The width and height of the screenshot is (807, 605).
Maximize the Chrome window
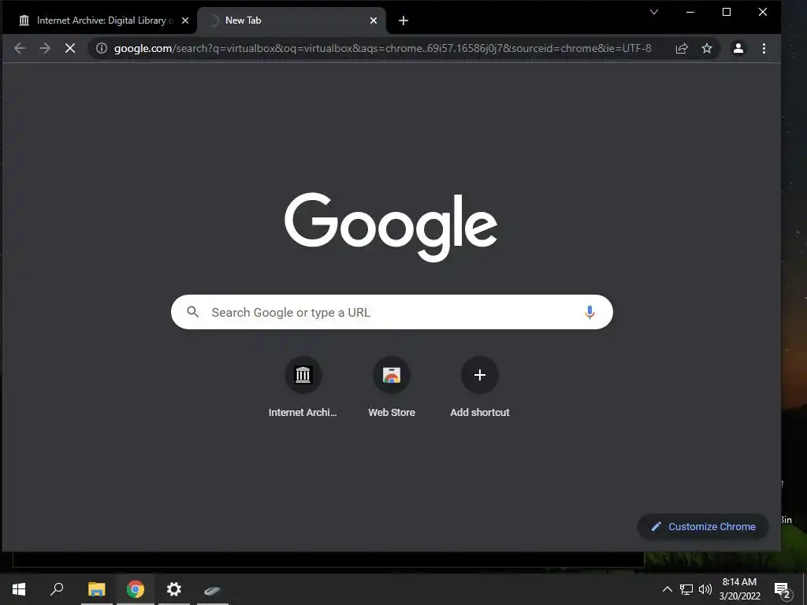pyautogui.click(x=726, y=12)
